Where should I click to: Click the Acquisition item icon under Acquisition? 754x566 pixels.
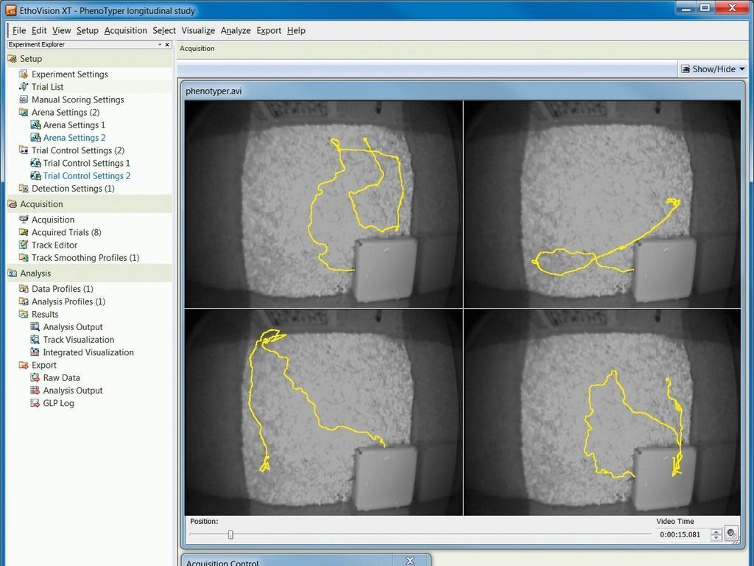point(23,220)
